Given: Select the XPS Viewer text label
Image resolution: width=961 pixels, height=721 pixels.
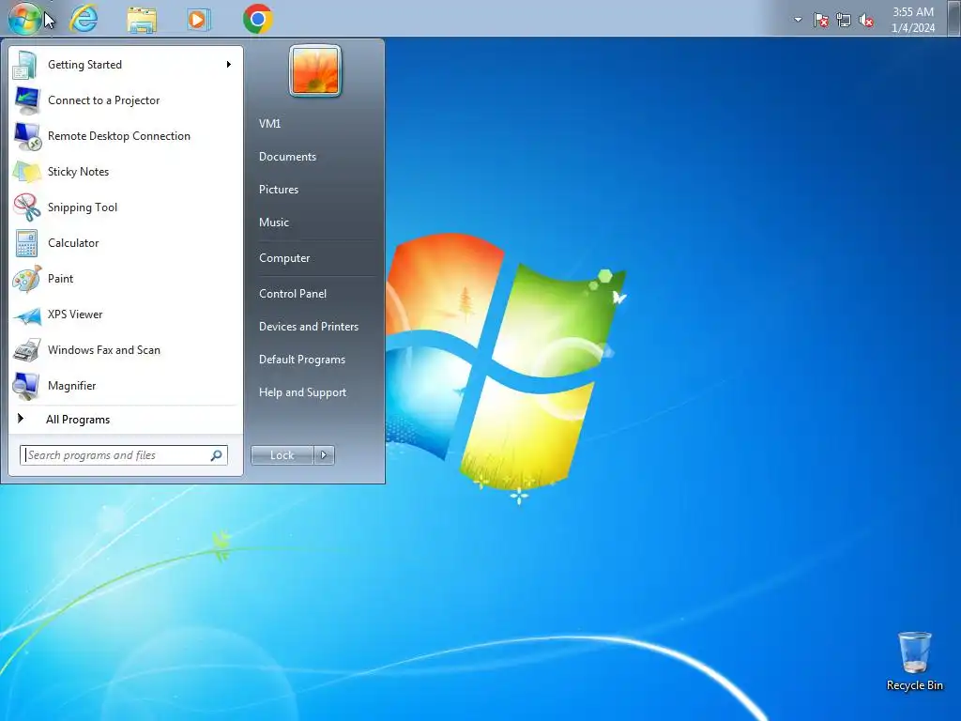Looking at the screenshot, I should pyautogui.click(x=75, y=314).
